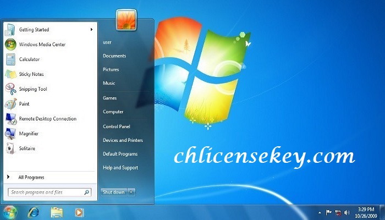Open Default Programs
The height and width of the screenshot is (220, 385).
click(120, 154)
